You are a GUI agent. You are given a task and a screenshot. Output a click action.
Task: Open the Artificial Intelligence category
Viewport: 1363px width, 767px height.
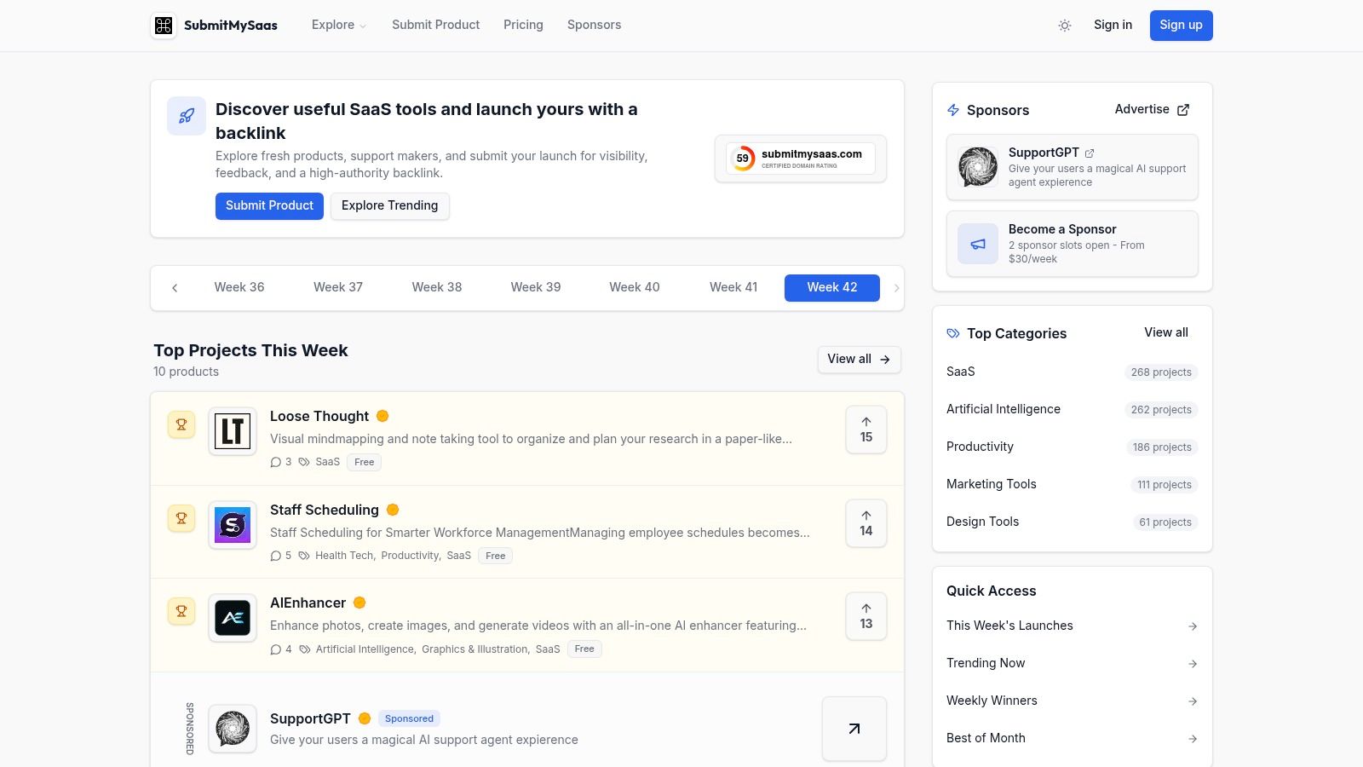[x=1004, y=409]
